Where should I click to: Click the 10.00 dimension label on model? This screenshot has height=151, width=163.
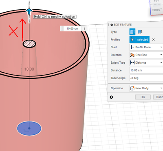coord(29,69)
